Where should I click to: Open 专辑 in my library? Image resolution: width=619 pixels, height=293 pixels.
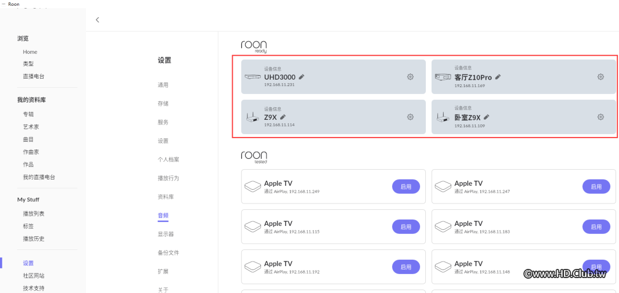(x=28, y=114)
